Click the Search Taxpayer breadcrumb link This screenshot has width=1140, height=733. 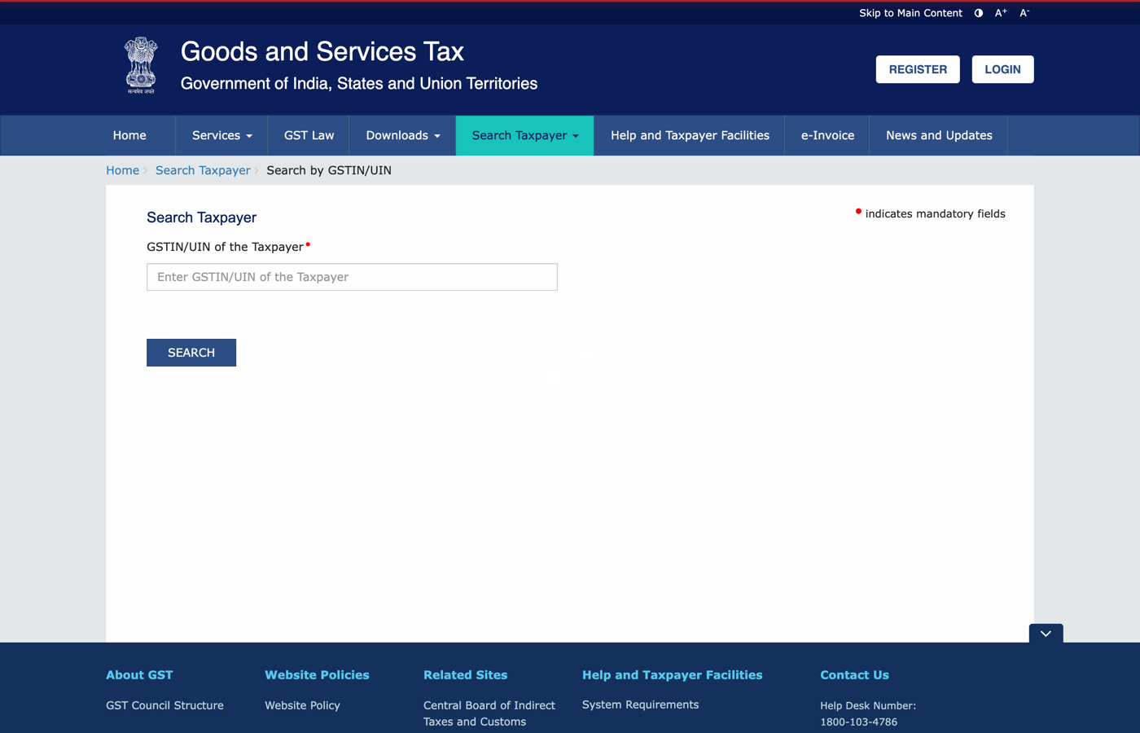pyautogui.click(x=203, y=170)
